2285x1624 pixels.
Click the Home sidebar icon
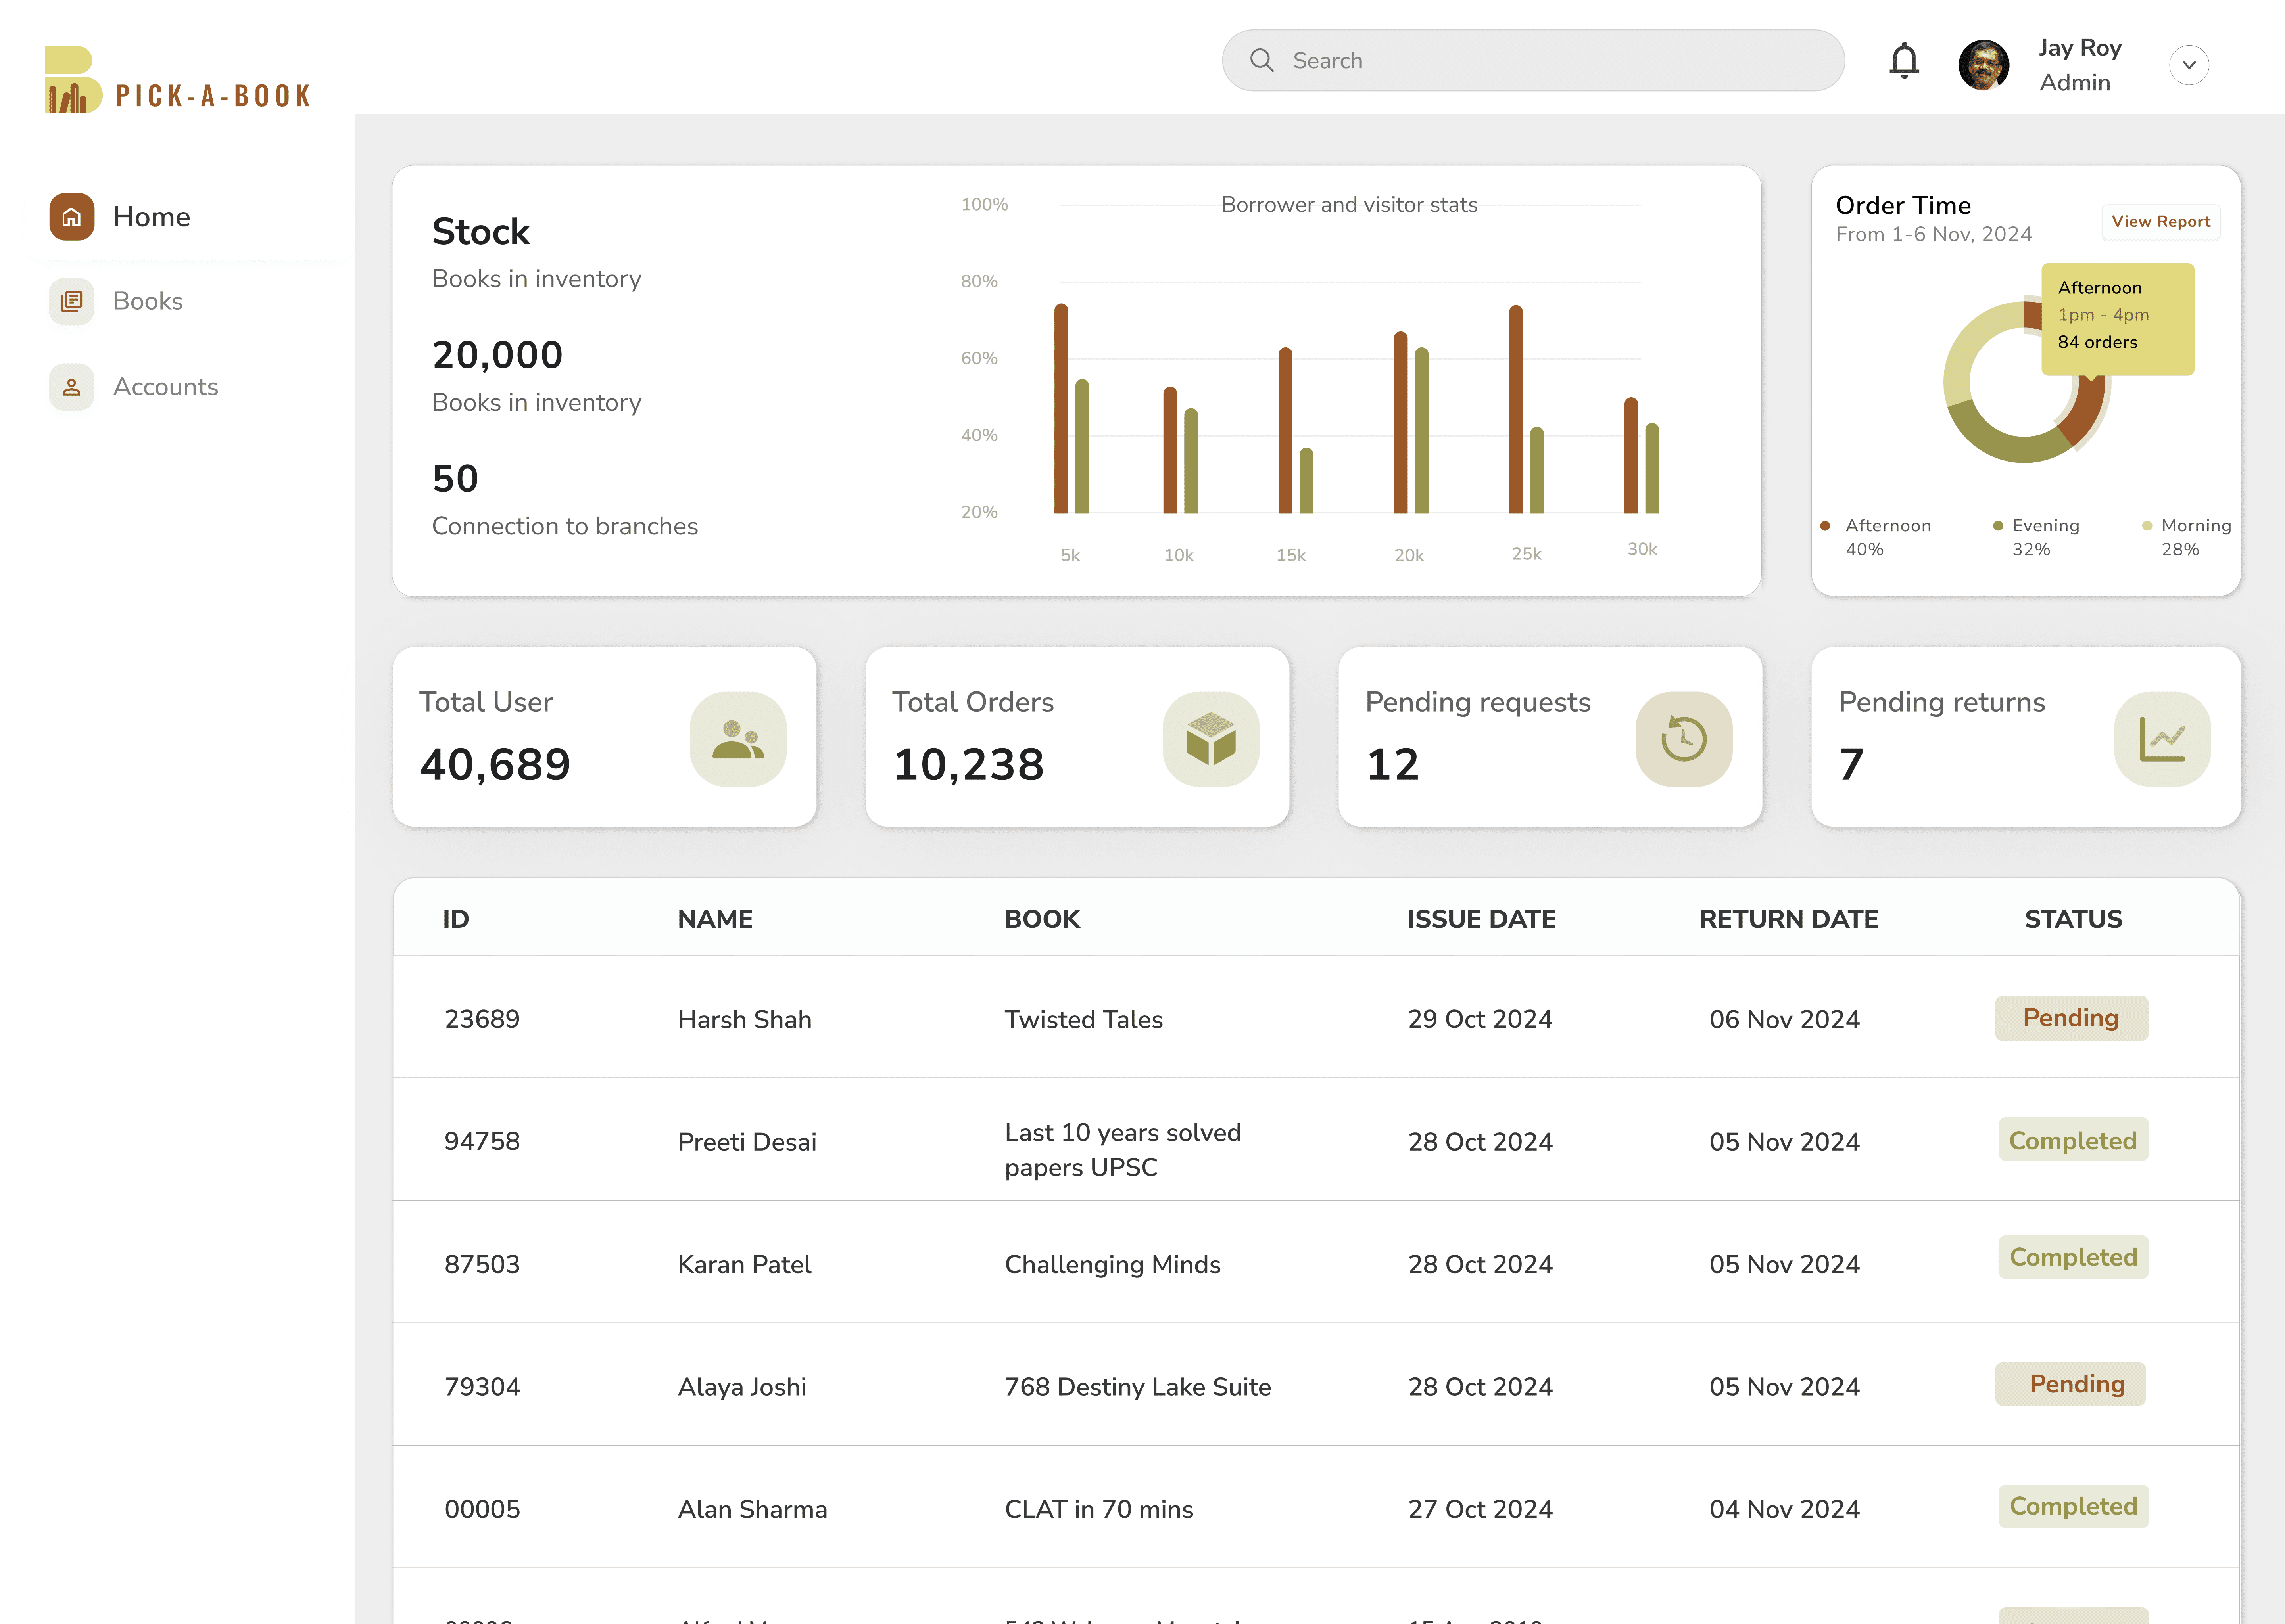(x=72, y=217)
